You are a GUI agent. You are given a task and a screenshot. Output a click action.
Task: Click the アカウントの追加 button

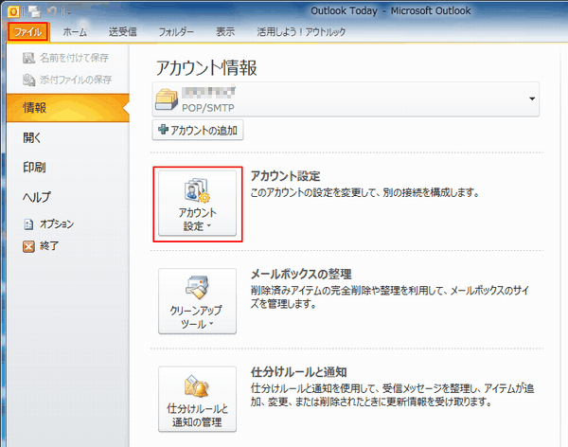click(198, 130)
